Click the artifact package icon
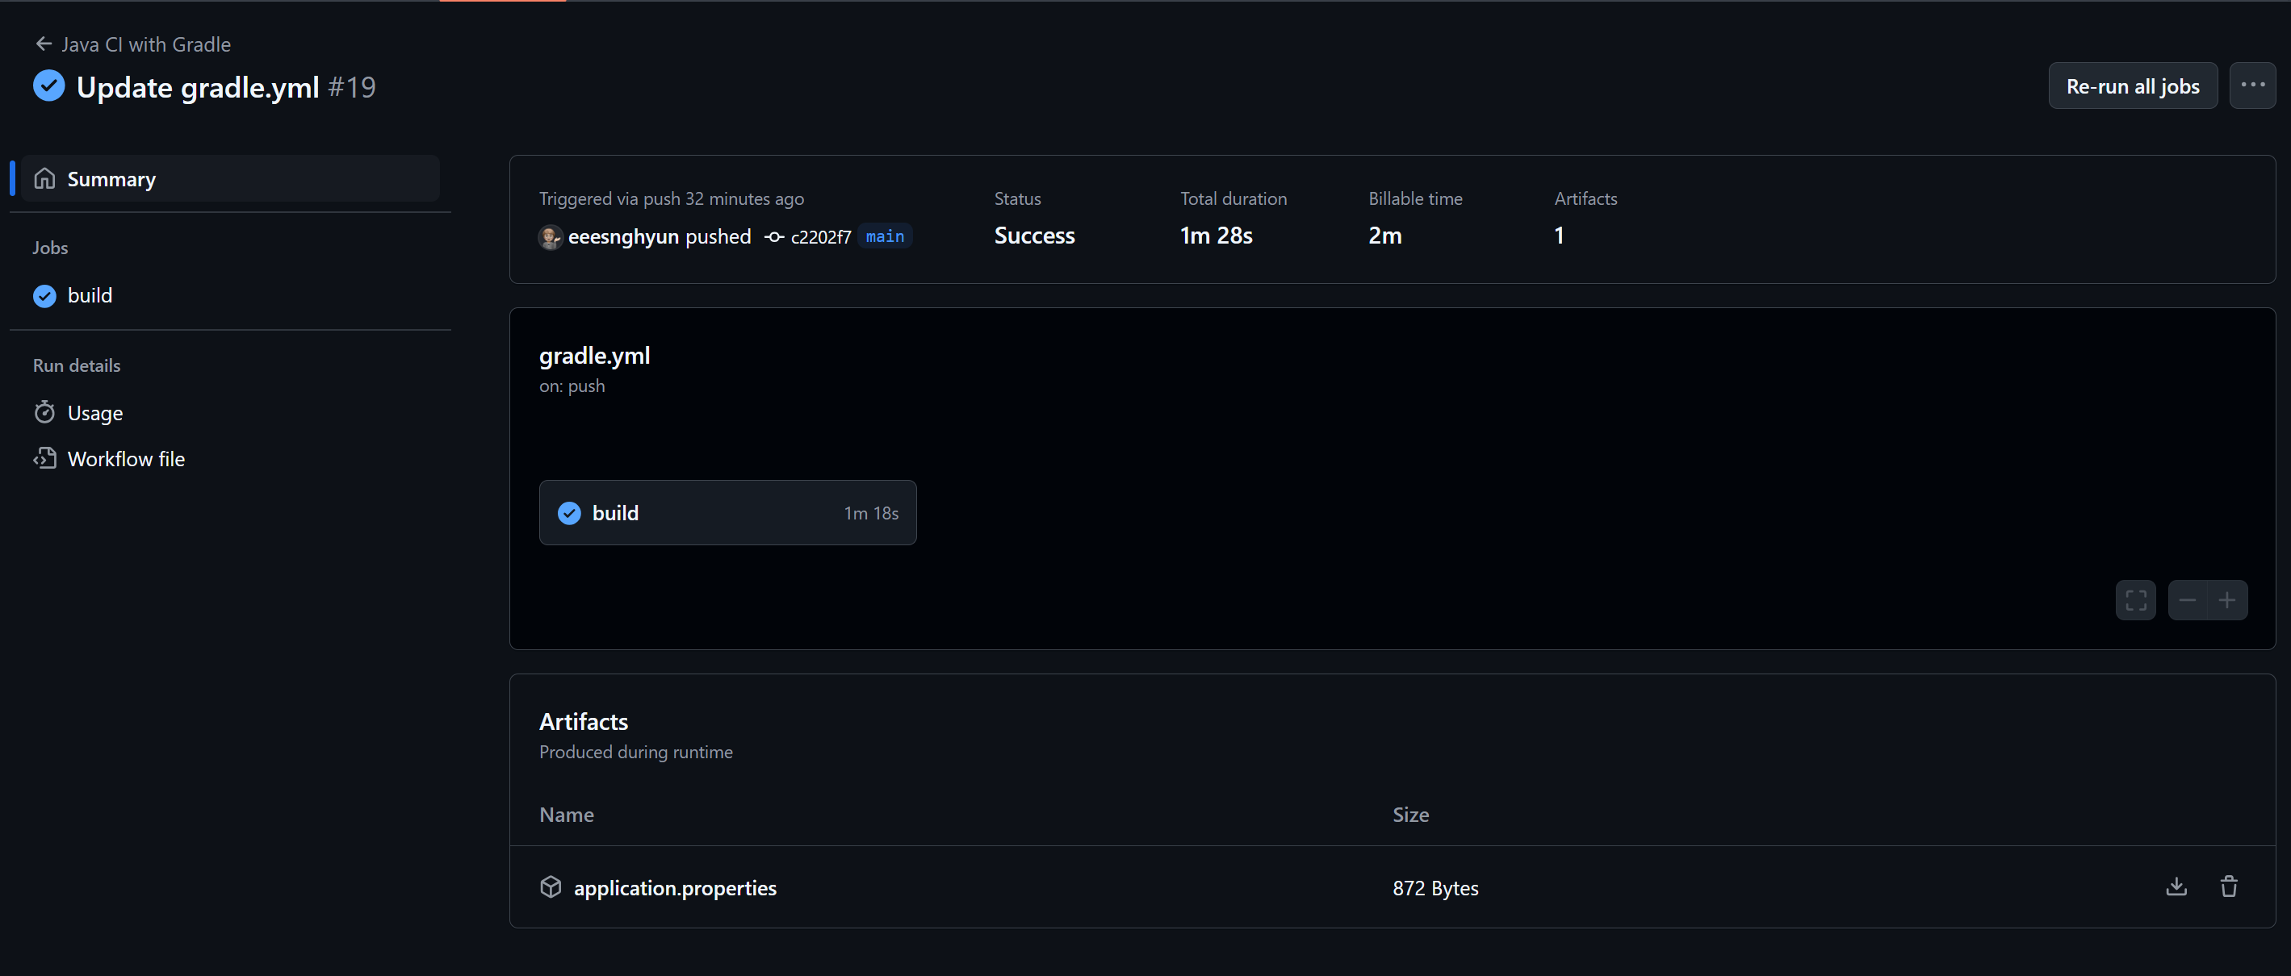 pyautogui.click(x=551, y=887)
